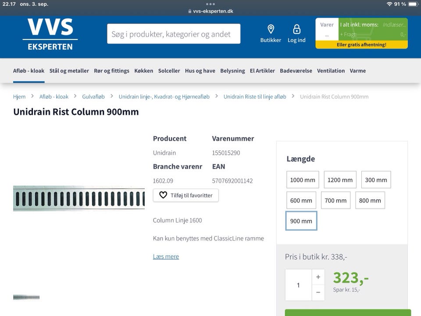
Task: Tap the vvs-eksperten.dk address bar
Action: 210,11
